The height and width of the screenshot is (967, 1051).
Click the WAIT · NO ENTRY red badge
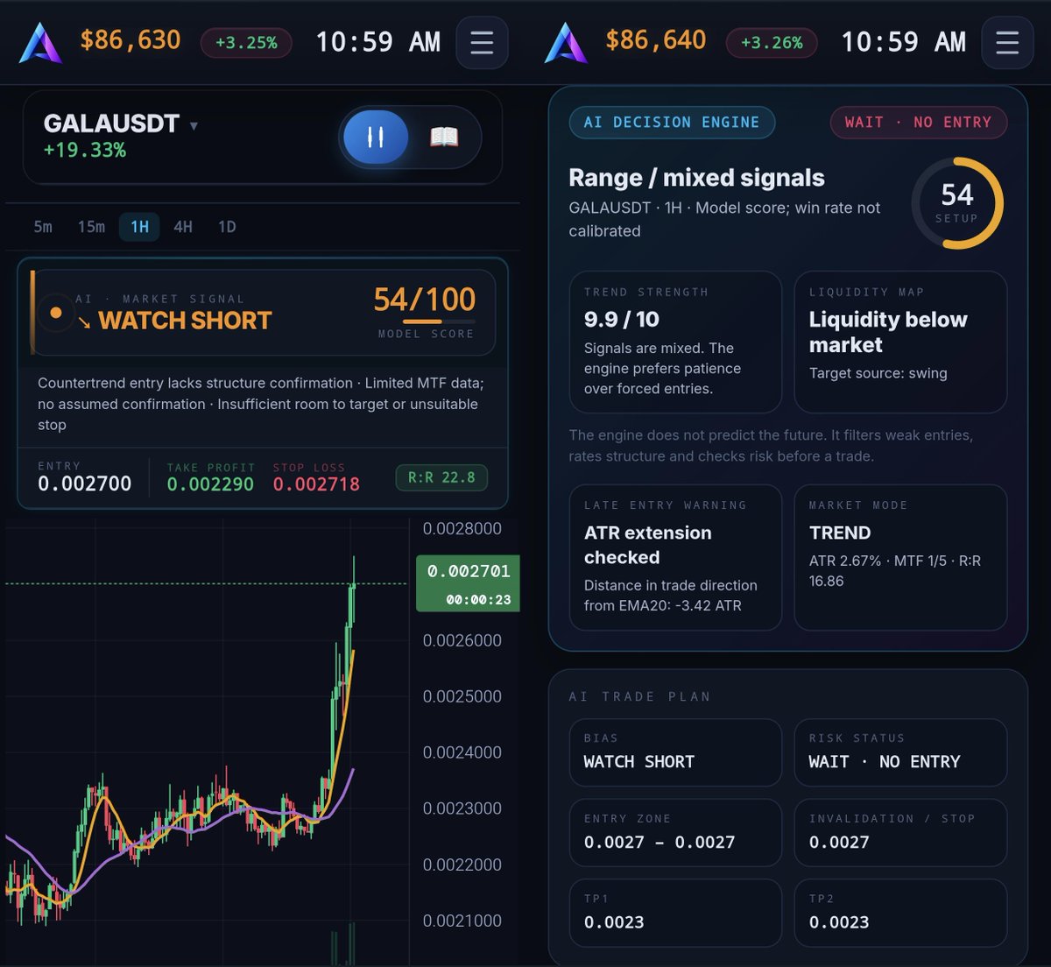coord(918,123)
